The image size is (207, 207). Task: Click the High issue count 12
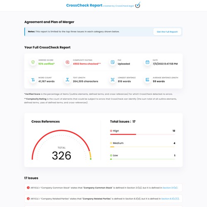click(x=174, y=131)
